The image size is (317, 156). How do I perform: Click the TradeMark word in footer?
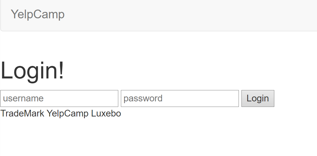point(22,113)
